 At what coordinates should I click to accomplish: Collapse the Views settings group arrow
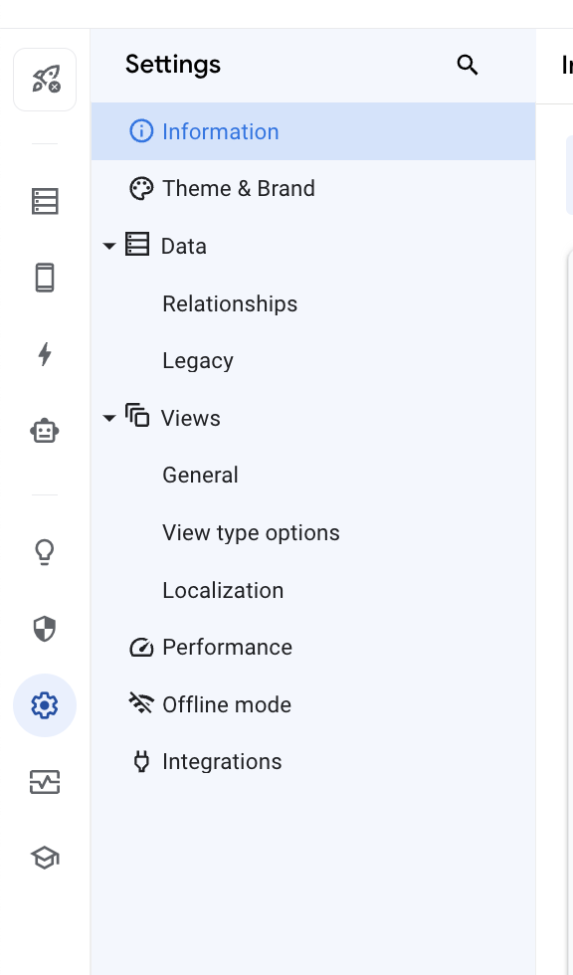tap(109, 418)
